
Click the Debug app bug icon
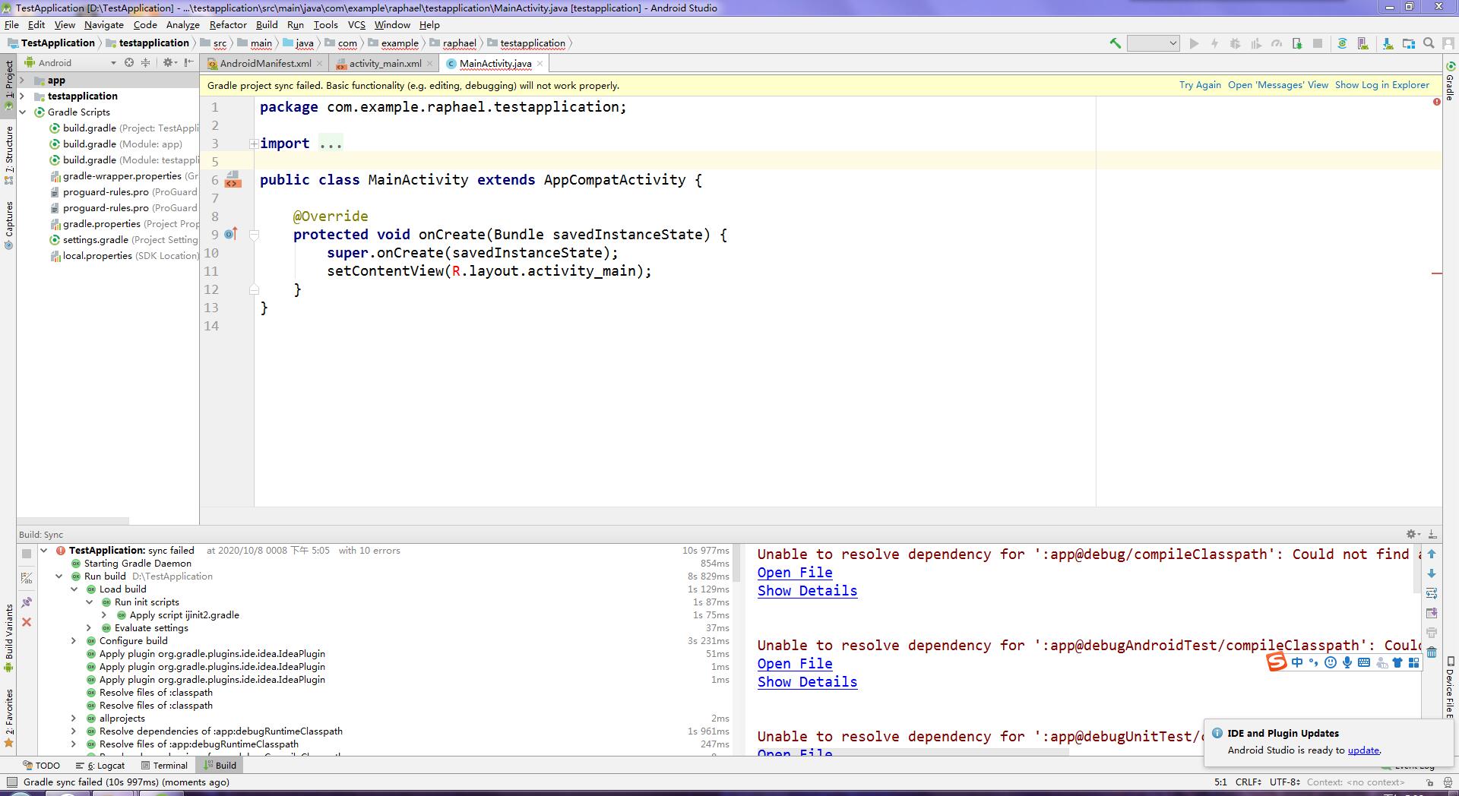[1235, 43]
